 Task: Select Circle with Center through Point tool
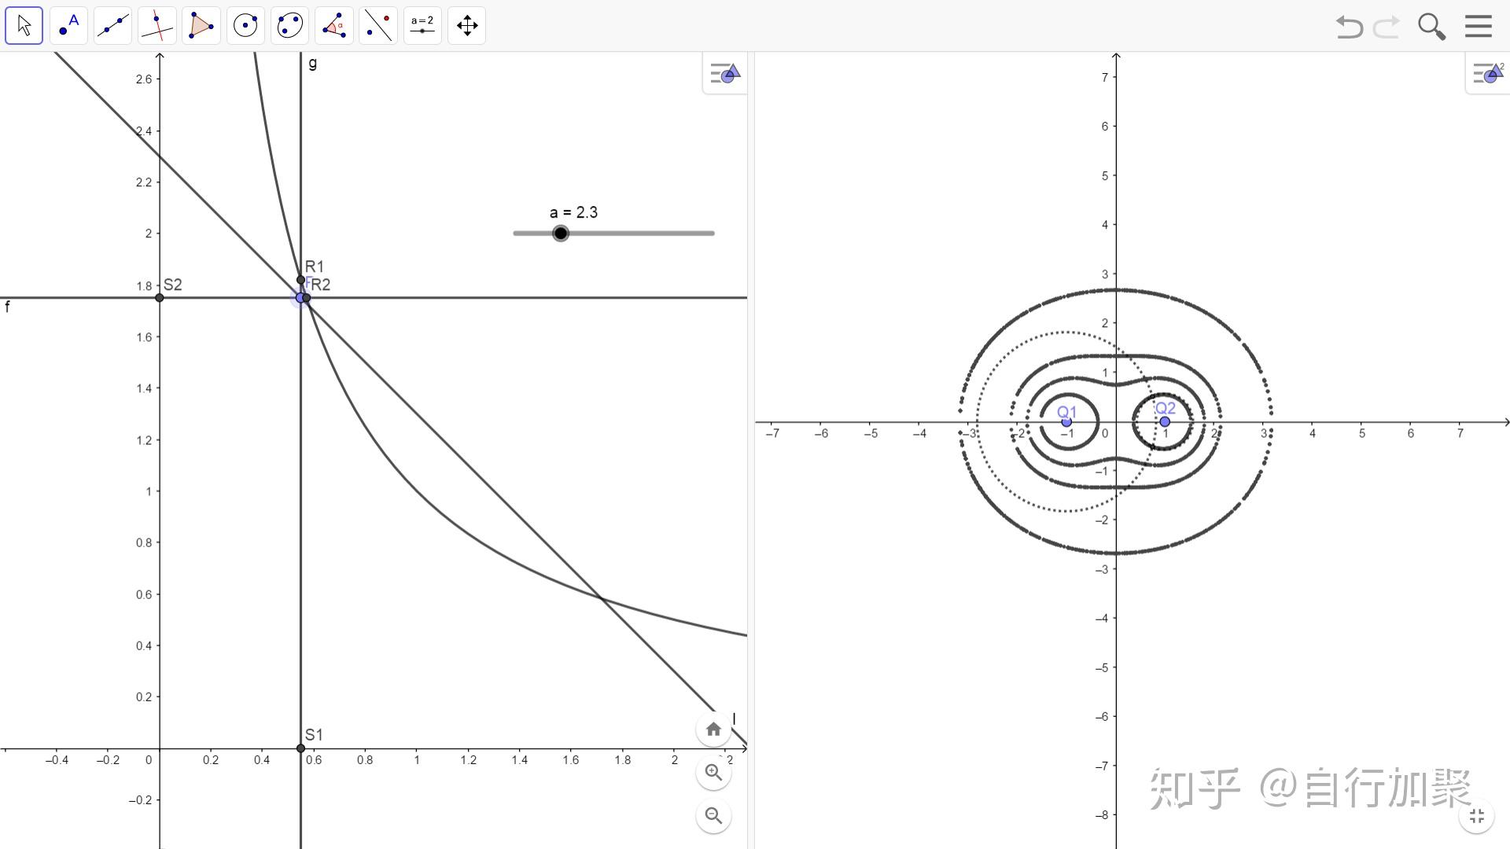(x=245, y=26)
